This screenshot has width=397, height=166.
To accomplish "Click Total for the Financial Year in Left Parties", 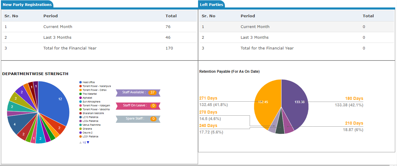I will 267,48.
